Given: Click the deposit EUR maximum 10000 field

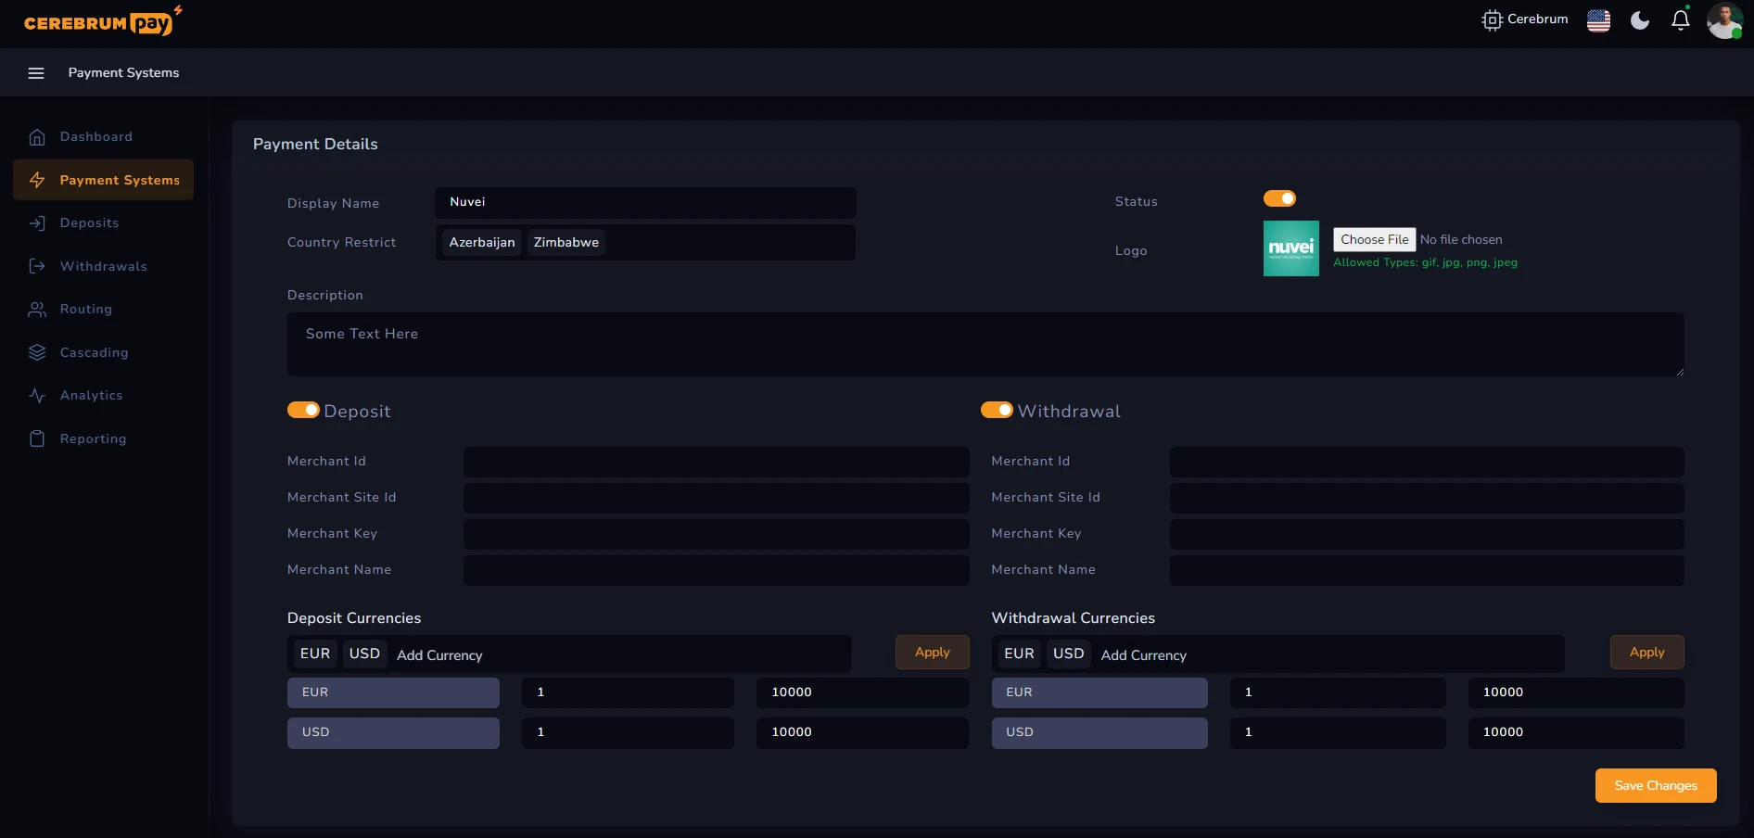Looking at the screenshot, I should point(862,692).
